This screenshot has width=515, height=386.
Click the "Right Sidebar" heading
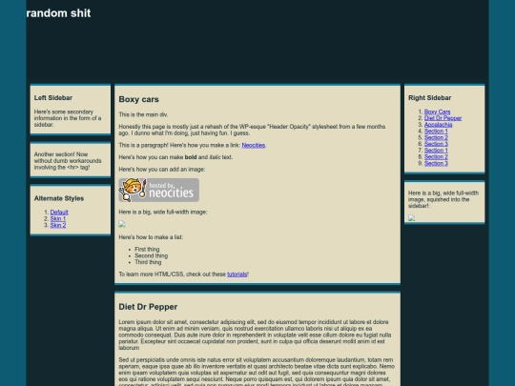429,98
